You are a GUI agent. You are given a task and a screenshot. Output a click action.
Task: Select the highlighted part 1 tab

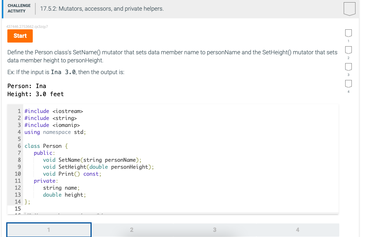tap(48, 230)
